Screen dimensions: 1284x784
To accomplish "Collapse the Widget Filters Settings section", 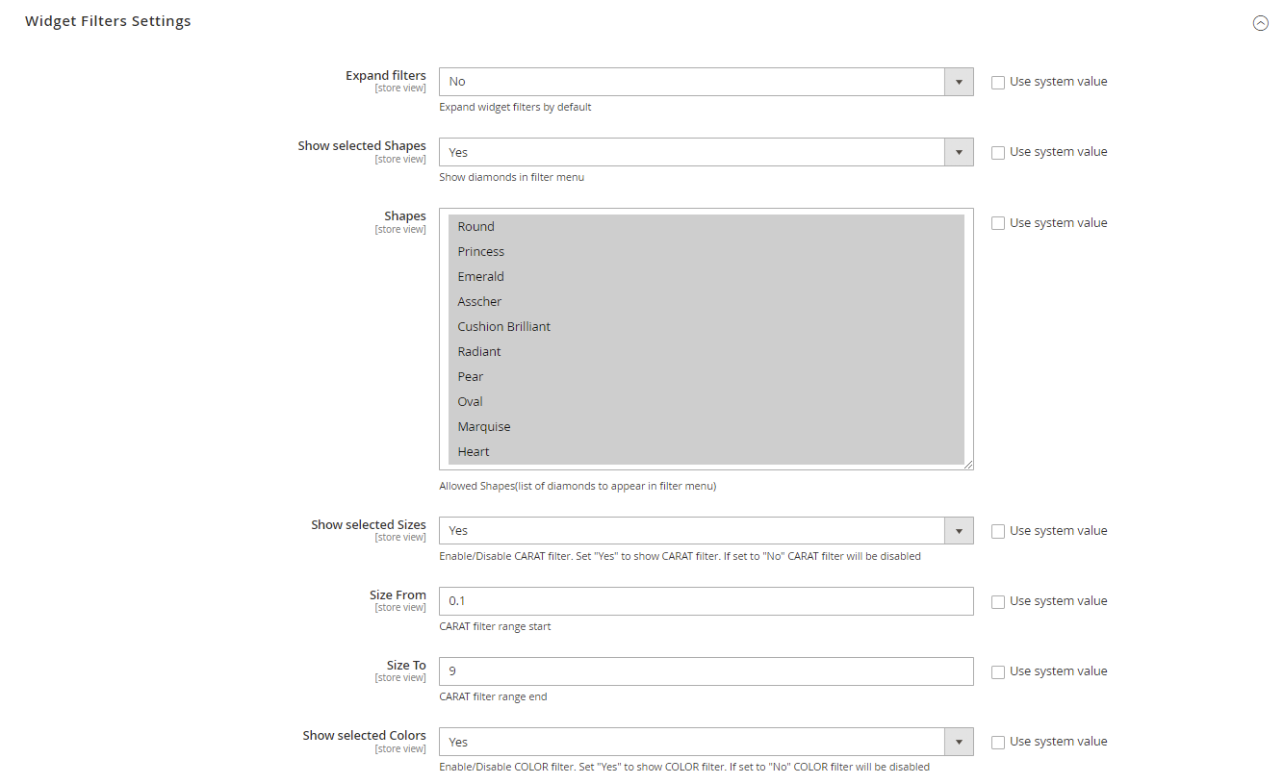I will [x=1260, y=23].
